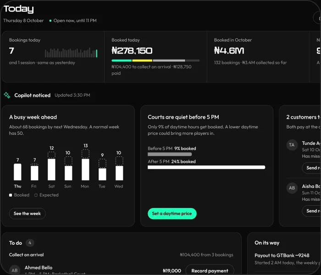Click the bookings sparkline chart

pos(71,53)
